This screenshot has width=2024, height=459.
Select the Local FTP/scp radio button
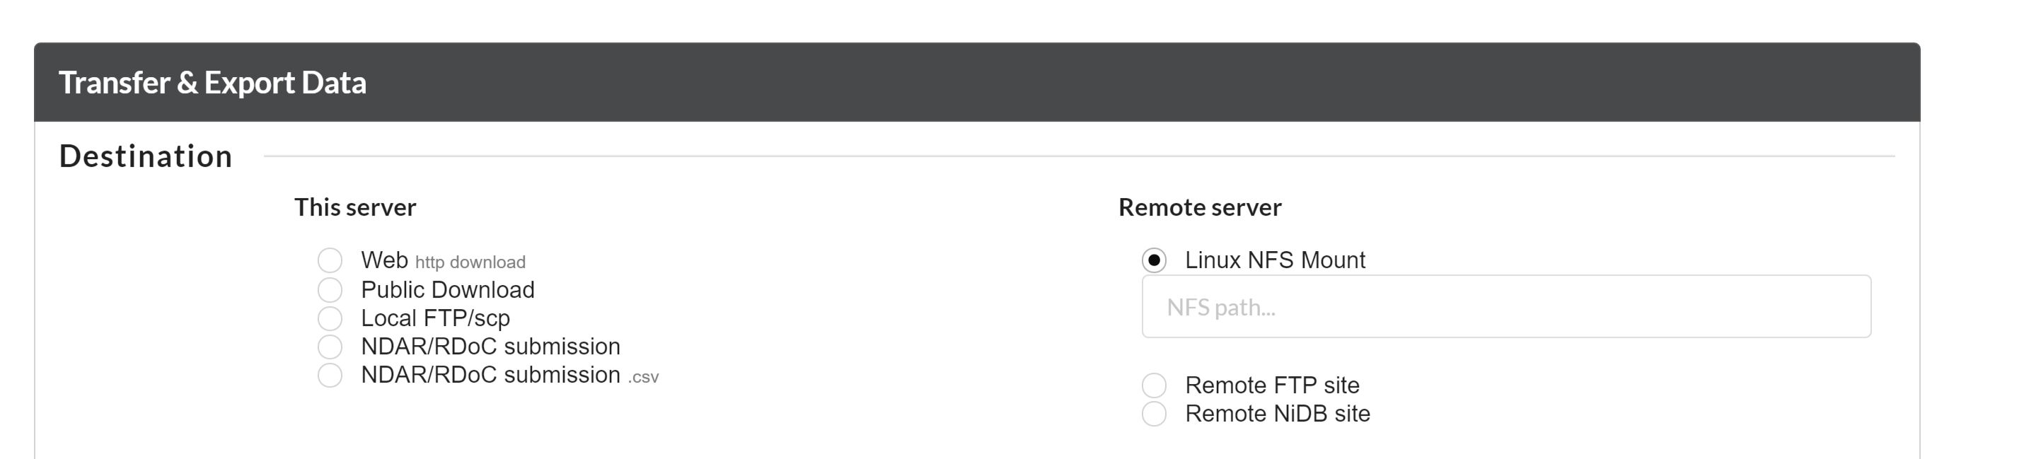330,318
